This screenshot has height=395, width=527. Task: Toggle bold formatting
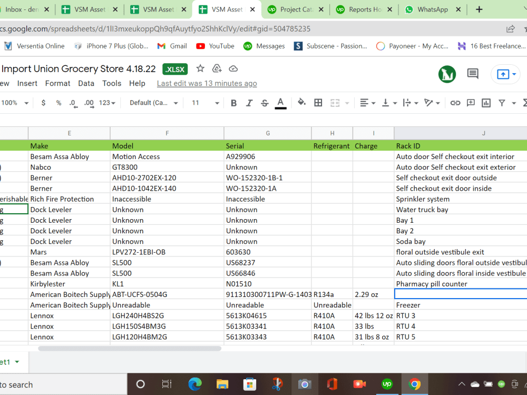(x=233, y=103)
